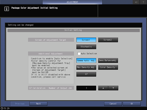Click the speaker sound icon
This screenshot has height=110, width=147.
click(136, 2)
